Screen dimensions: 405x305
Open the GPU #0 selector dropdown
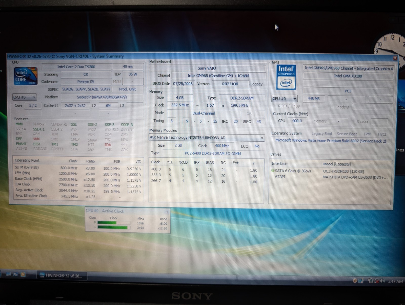[284, 99]
